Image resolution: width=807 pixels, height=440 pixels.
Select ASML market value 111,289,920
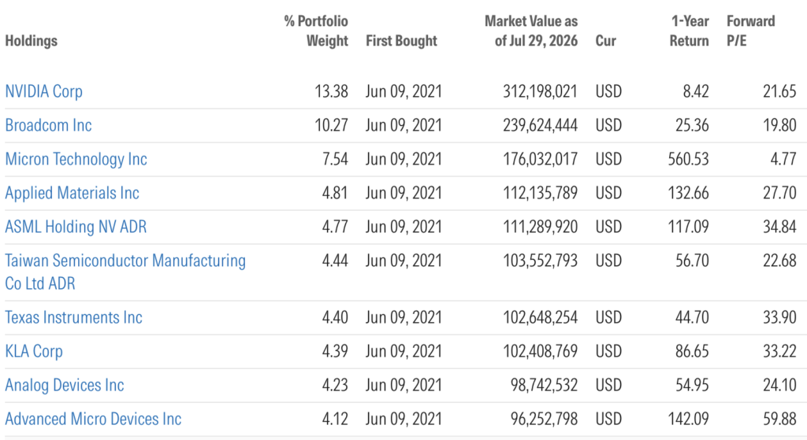click(541, 227)
